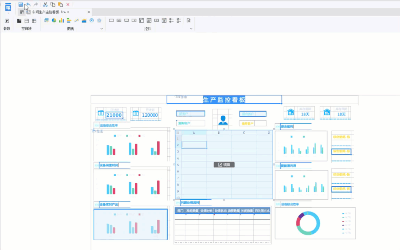Switch to the 车间生产监控看板.frm tab

[x=50, y=12]
